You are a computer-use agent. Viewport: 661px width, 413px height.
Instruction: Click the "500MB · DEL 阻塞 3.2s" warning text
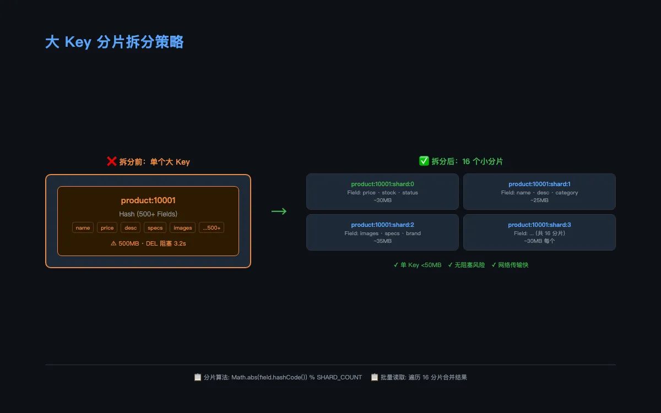click(152, 243)
